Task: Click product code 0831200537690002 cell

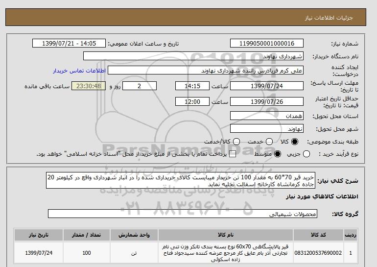Action: [x=318, y=253]
